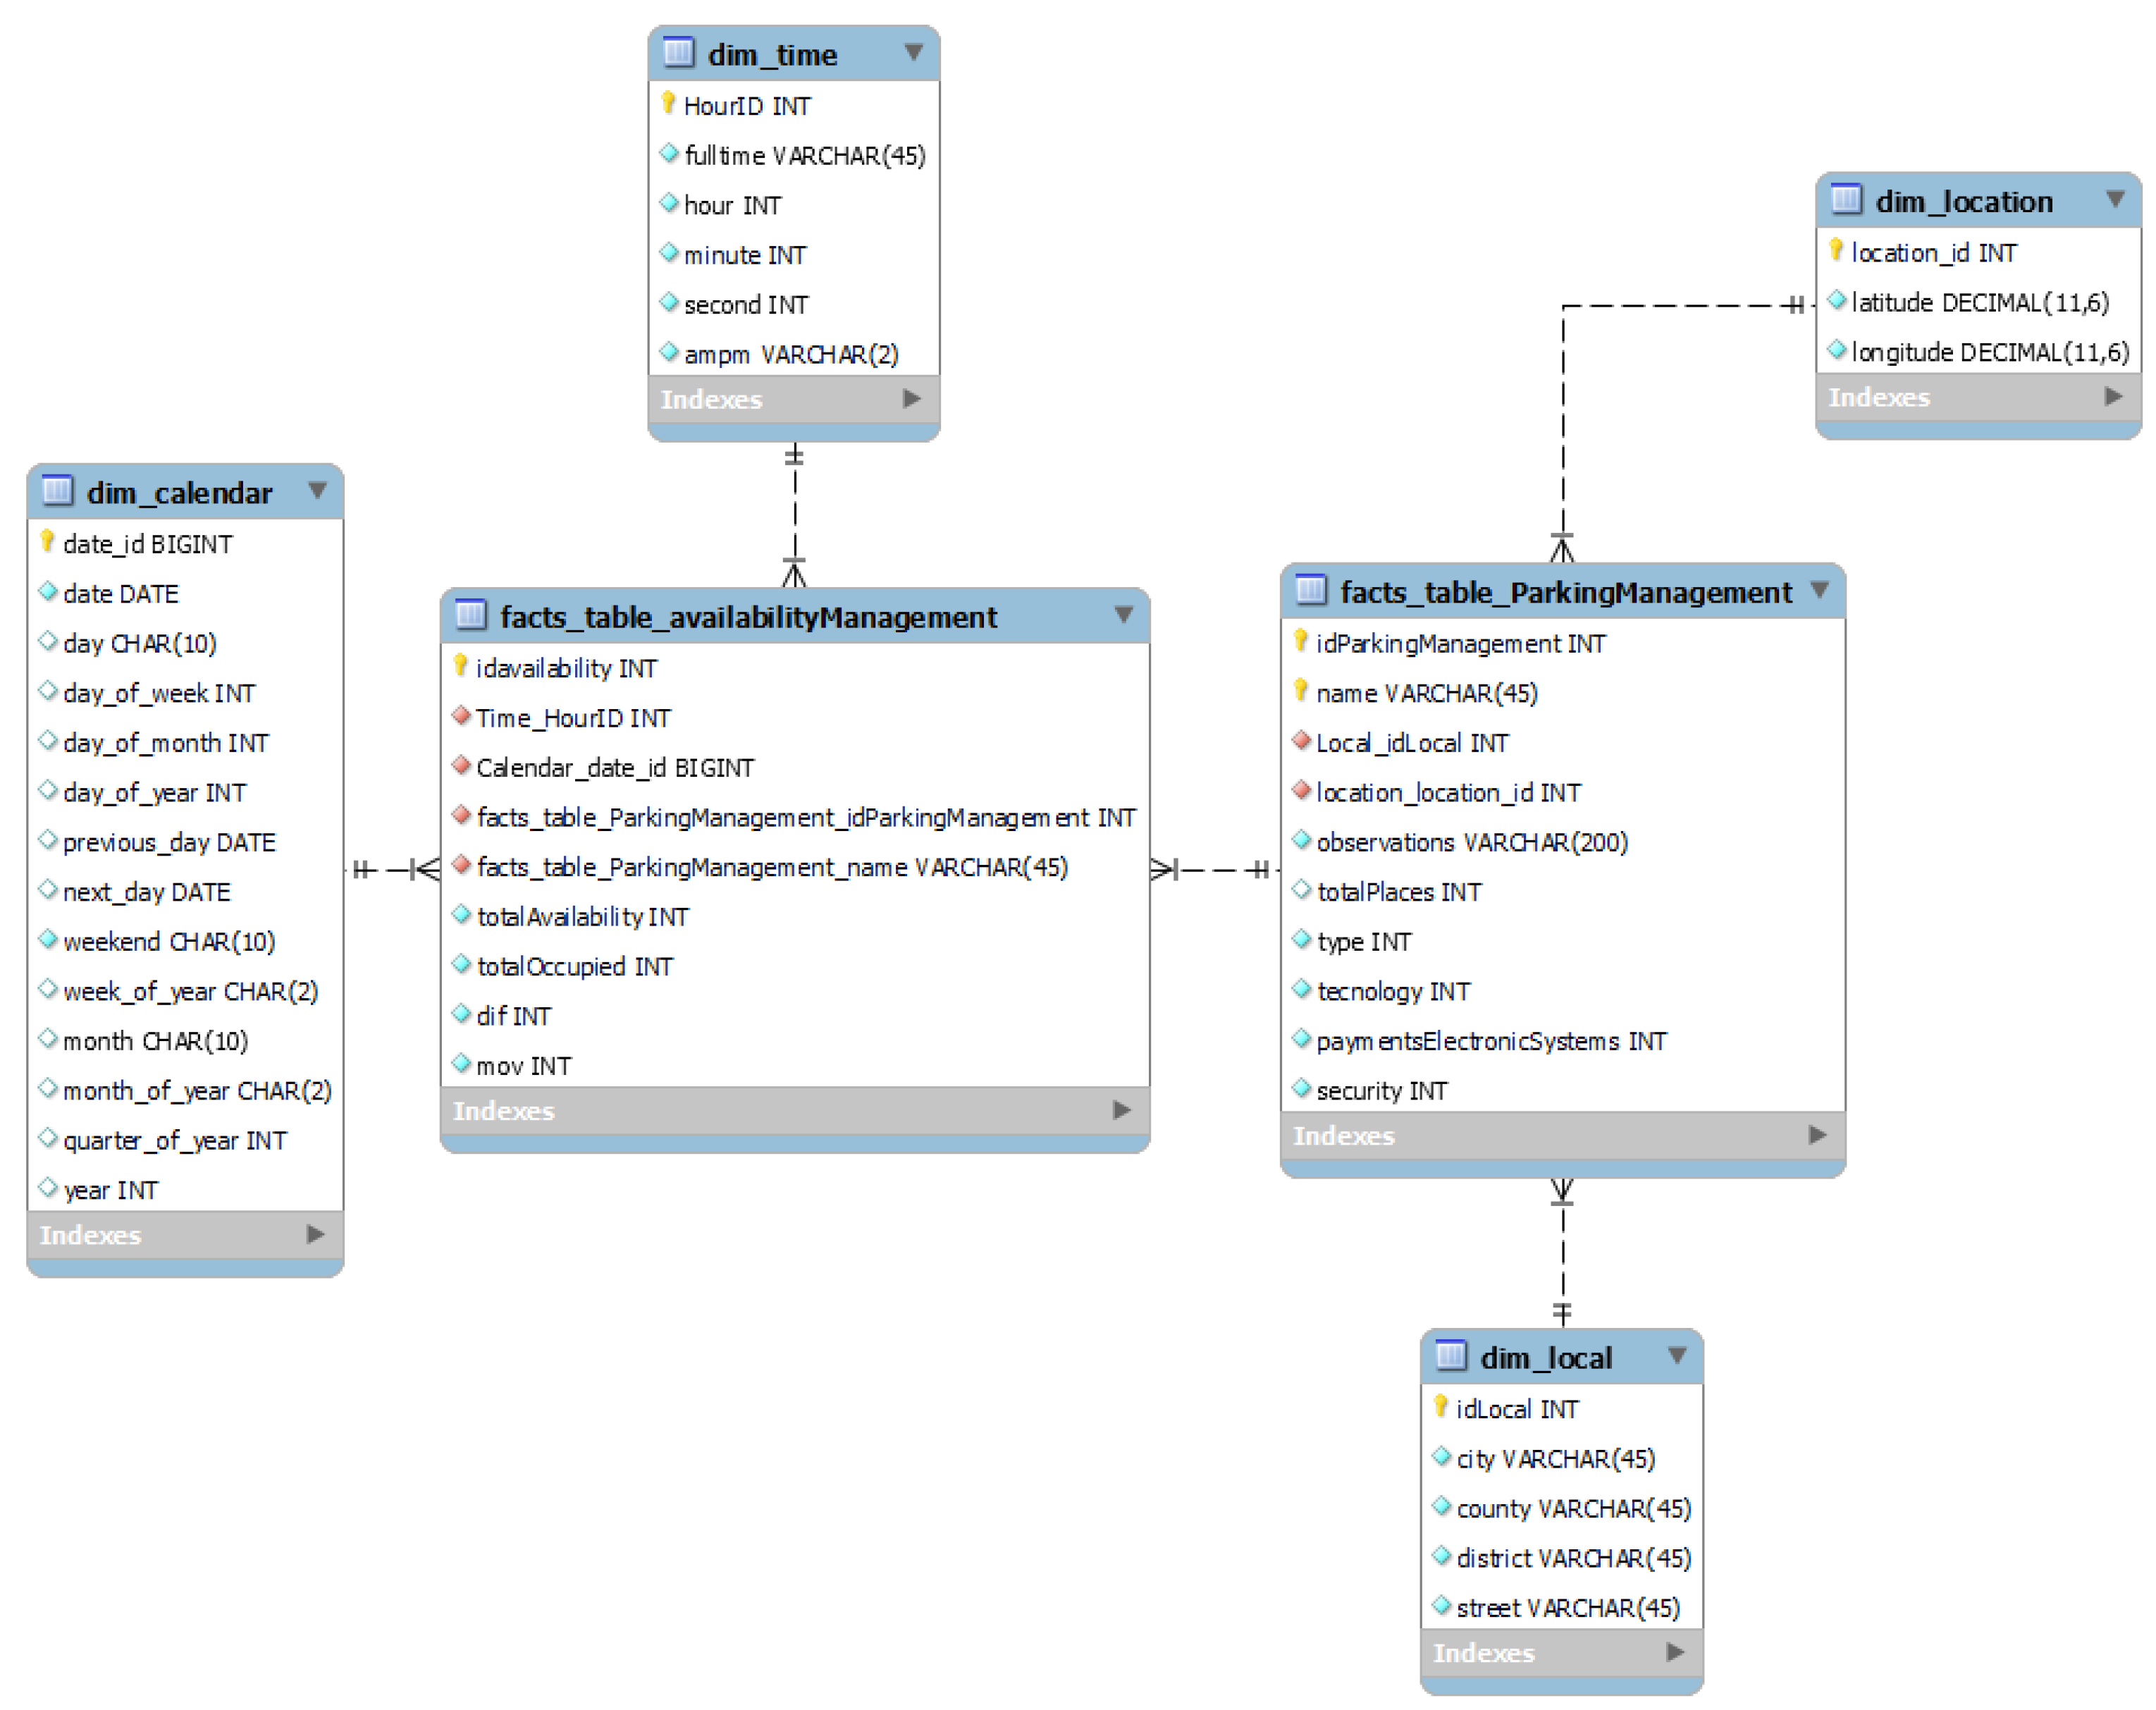Expand Indexes of facts_table_availabilityManagement

click(1121, 1110)
